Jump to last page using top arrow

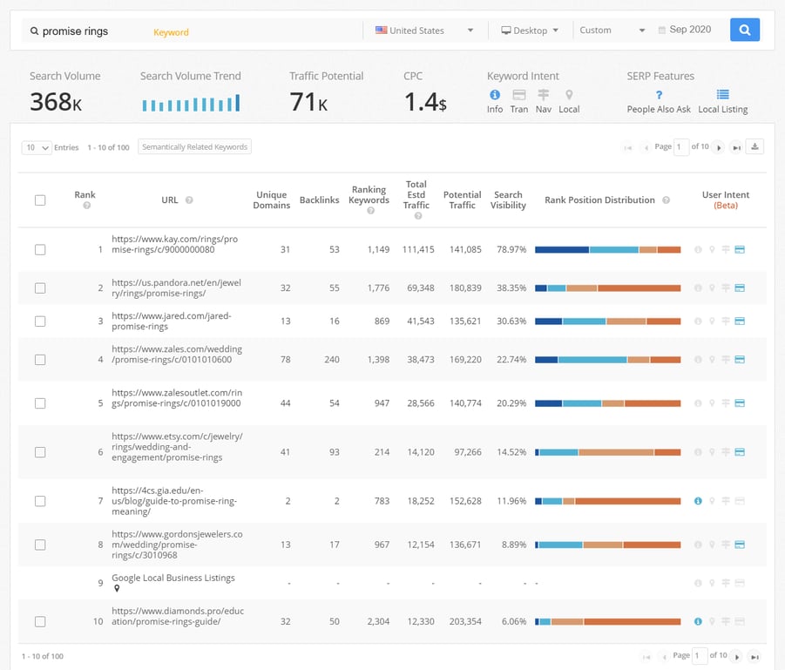[736, 147]
